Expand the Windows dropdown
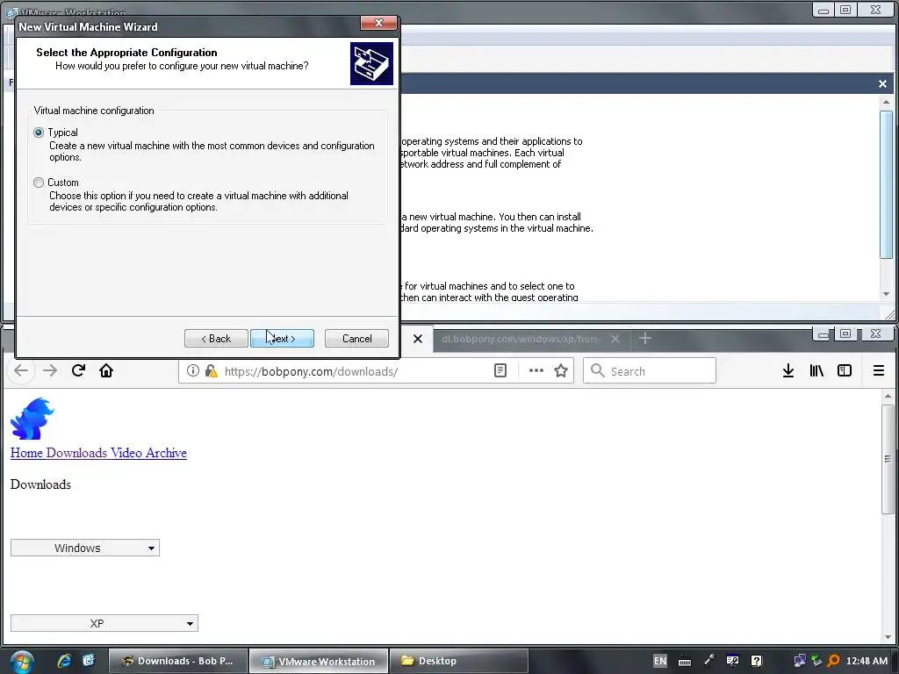This screenshot has width=899, height=674. (x=85, y=548)
